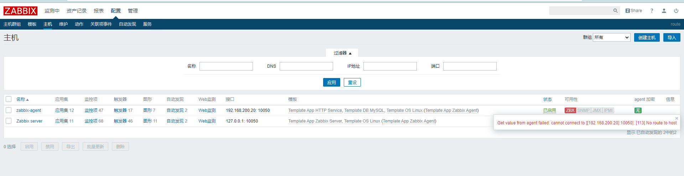The image size is (684, 176).
Task: Open the 管理 menu
Action: [x=133, y=11]
